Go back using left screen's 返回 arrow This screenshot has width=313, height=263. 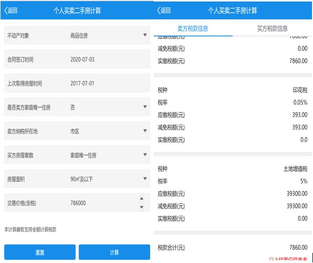(x=11, y=10)
